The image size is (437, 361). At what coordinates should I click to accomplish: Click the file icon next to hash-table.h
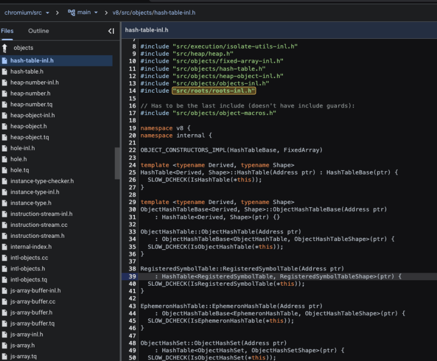(5, 71)
